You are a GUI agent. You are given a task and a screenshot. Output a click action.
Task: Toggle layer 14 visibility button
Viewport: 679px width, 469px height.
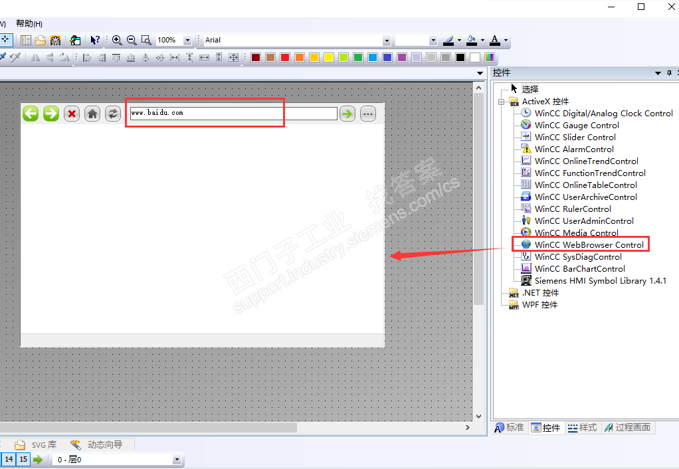click(9, 459)
